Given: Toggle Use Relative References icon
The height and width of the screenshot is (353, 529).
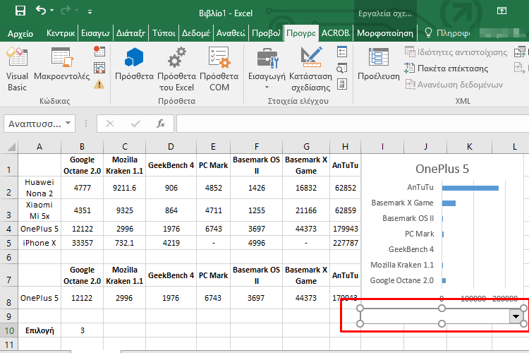Looking at the screenshot, I should coord(99,68).
